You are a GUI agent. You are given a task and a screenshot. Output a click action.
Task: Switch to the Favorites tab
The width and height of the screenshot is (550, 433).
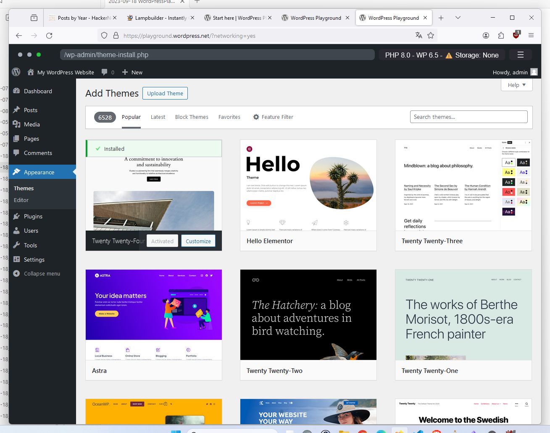(229, 117)
